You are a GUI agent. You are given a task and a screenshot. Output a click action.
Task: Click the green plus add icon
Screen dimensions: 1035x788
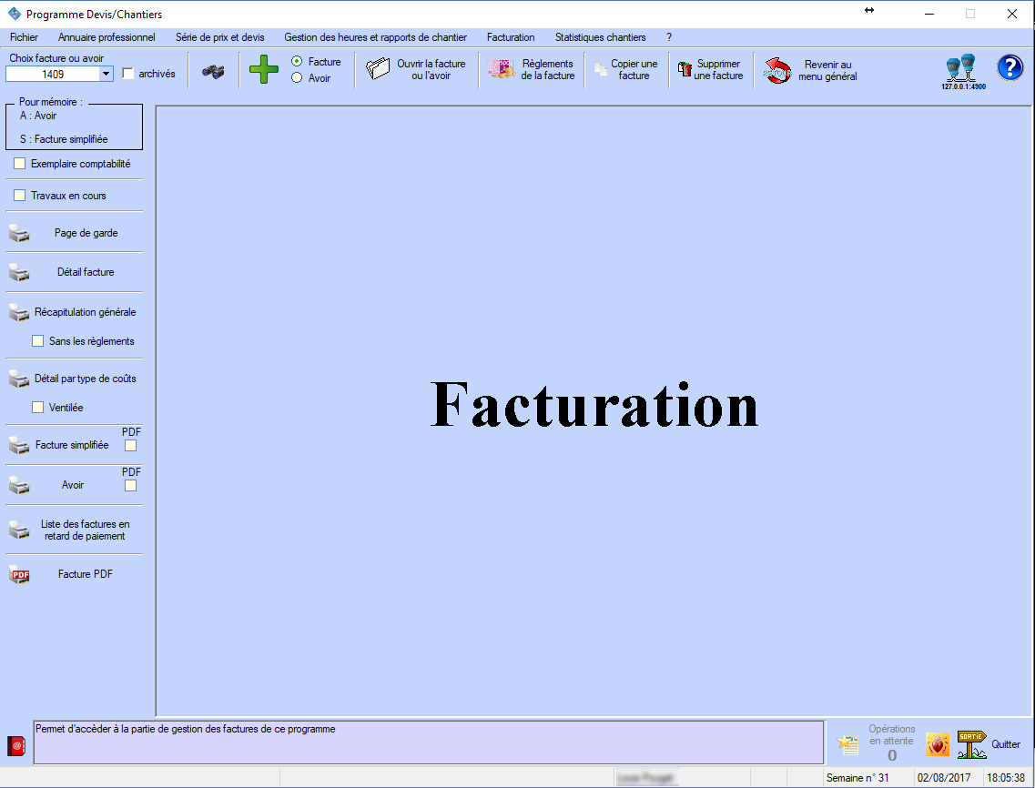tap(264, 70)
